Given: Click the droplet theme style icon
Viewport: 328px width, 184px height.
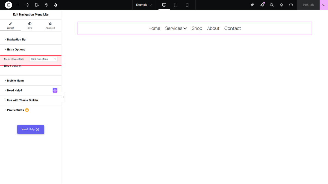Looking at the screenshot, I should pos(56,5).
